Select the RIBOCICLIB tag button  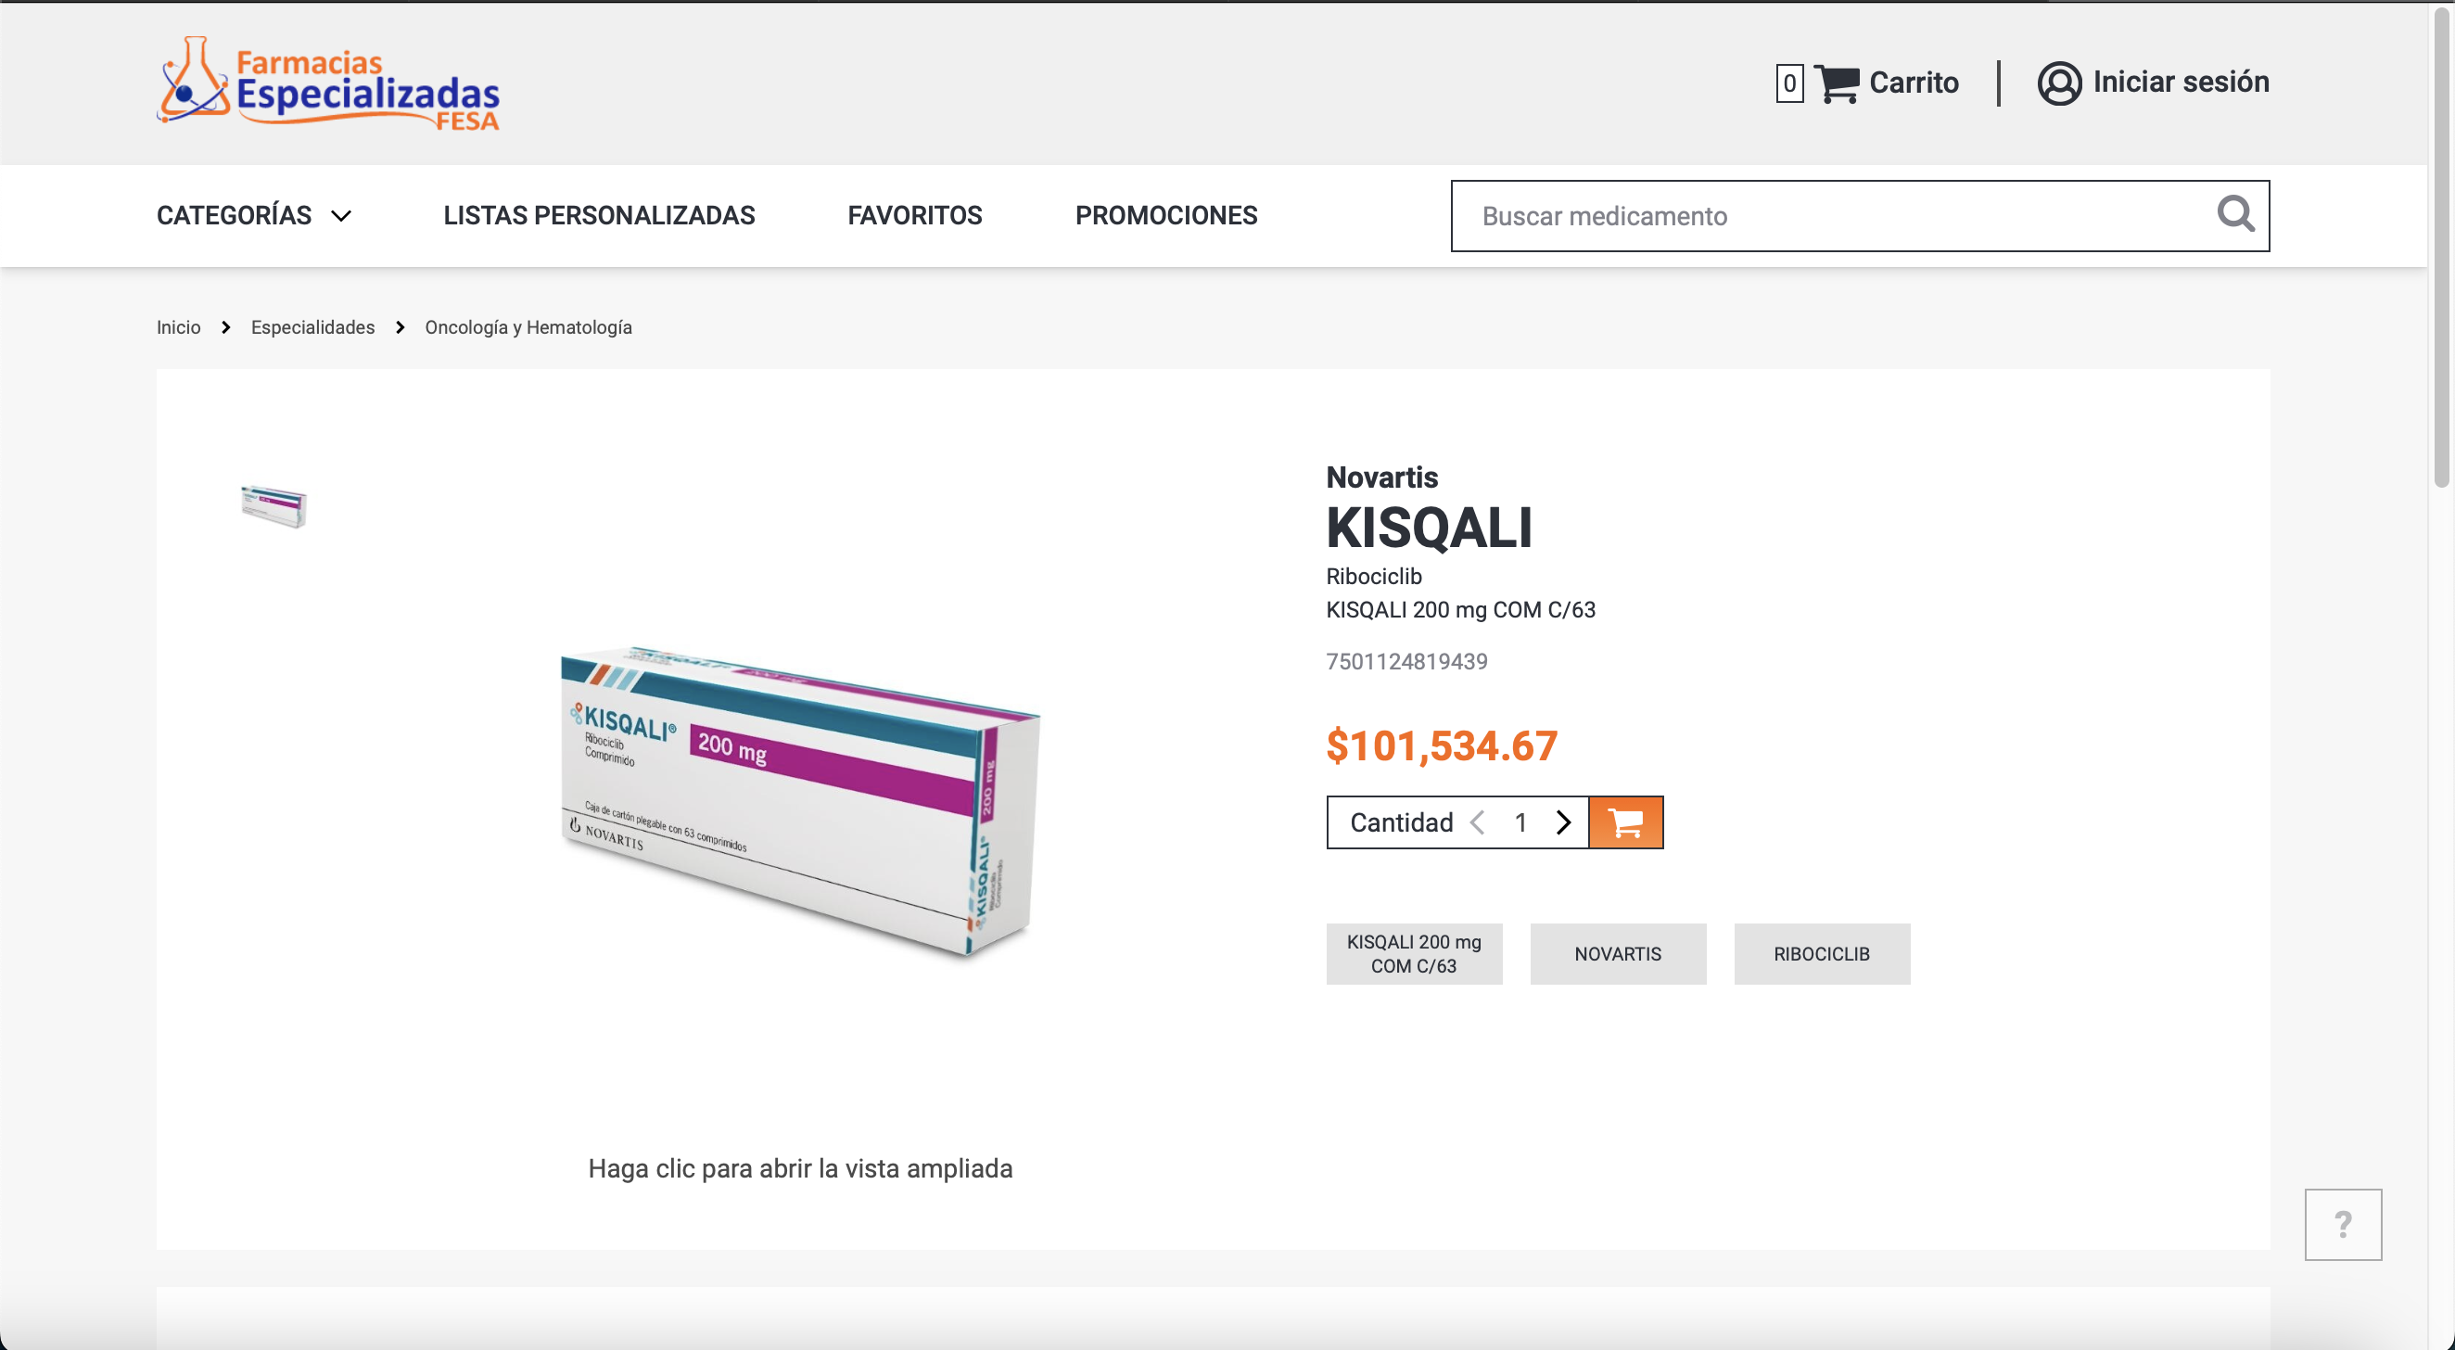tap(1822, 953)
